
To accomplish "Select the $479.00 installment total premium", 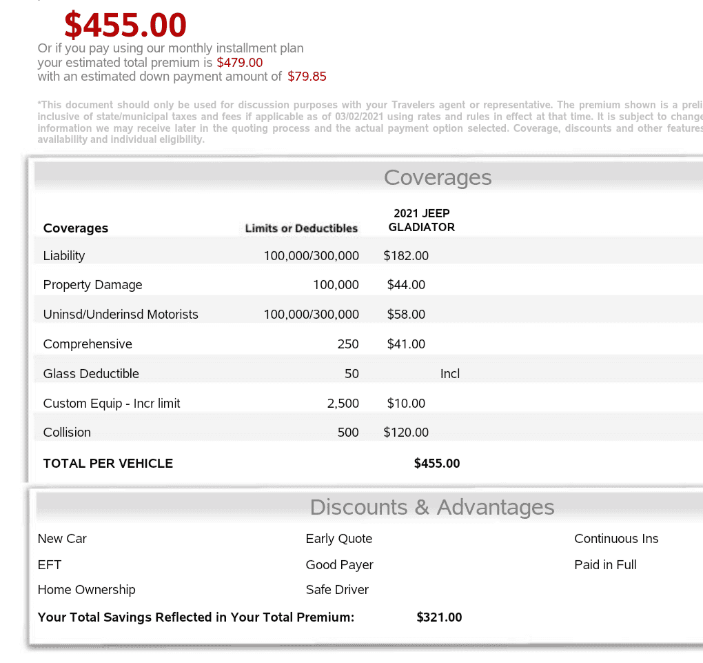I will click(x=239, y=62).
